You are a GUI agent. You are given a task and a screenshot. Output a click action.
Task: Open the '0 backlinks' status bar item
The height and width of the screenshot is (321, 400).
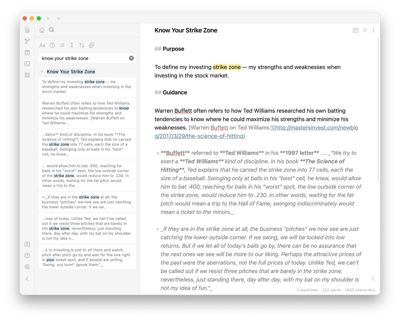click(x=307, y=290)
